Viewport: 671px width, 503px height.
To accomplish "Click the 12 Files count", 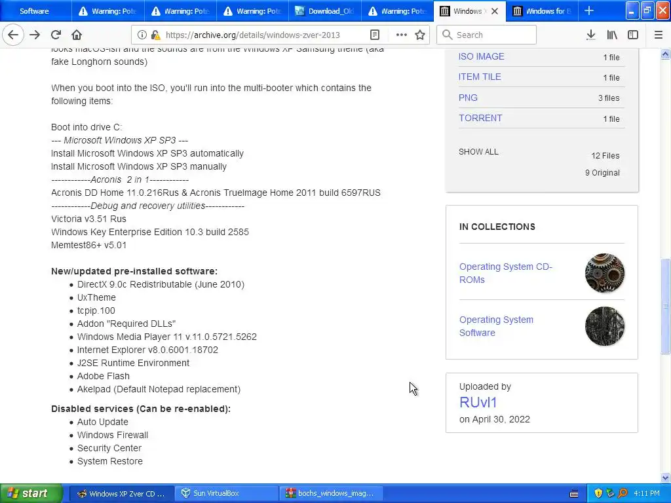I will click(605, 156).
